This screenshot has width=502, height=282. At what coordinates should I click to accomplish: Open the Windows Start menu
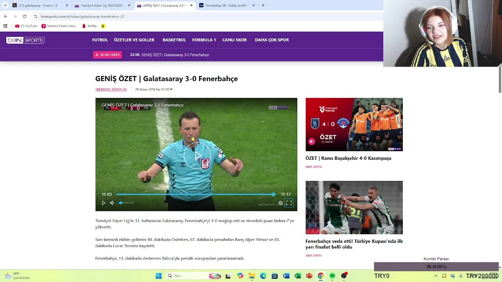point(158,276)
